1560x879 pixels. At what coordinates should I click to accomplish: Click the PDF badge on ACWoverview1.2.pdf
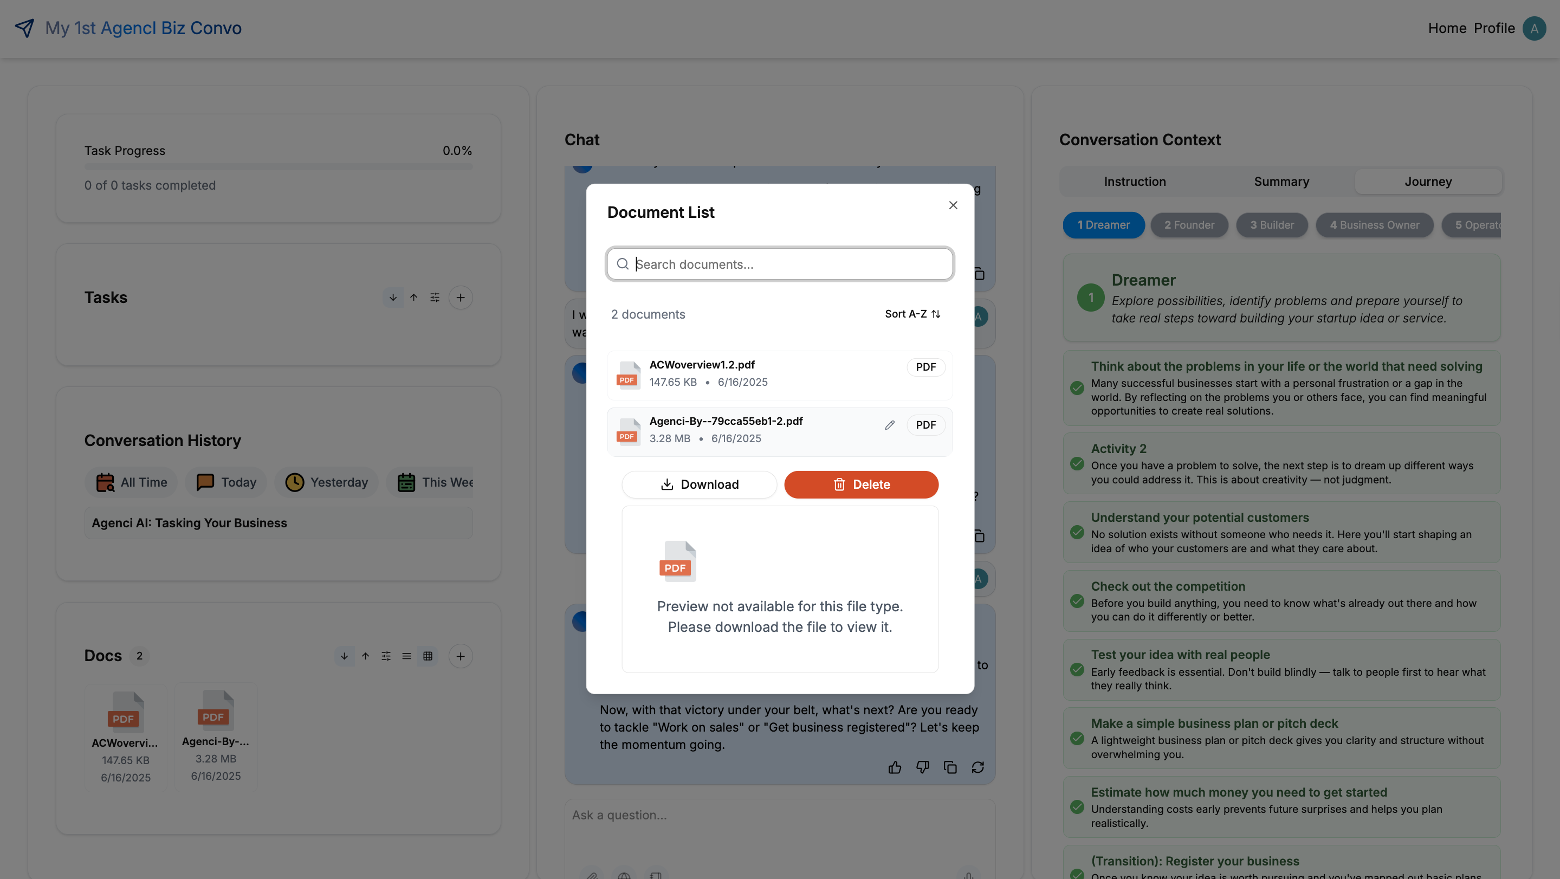coord(925,367)
